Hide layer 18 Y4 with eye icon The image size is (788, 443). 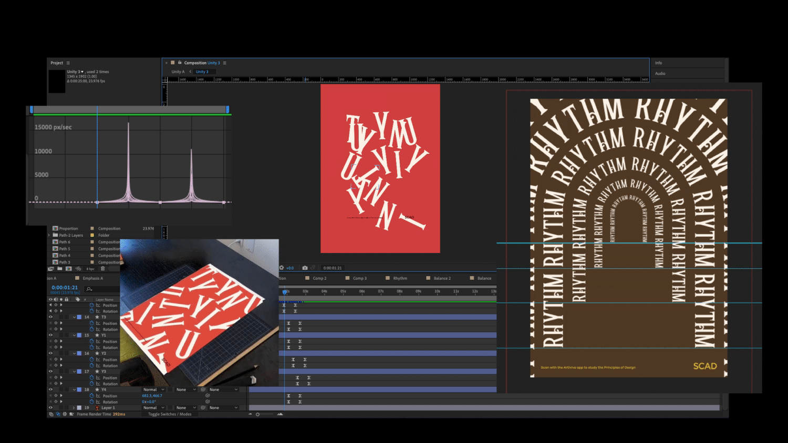coord(51,389)
